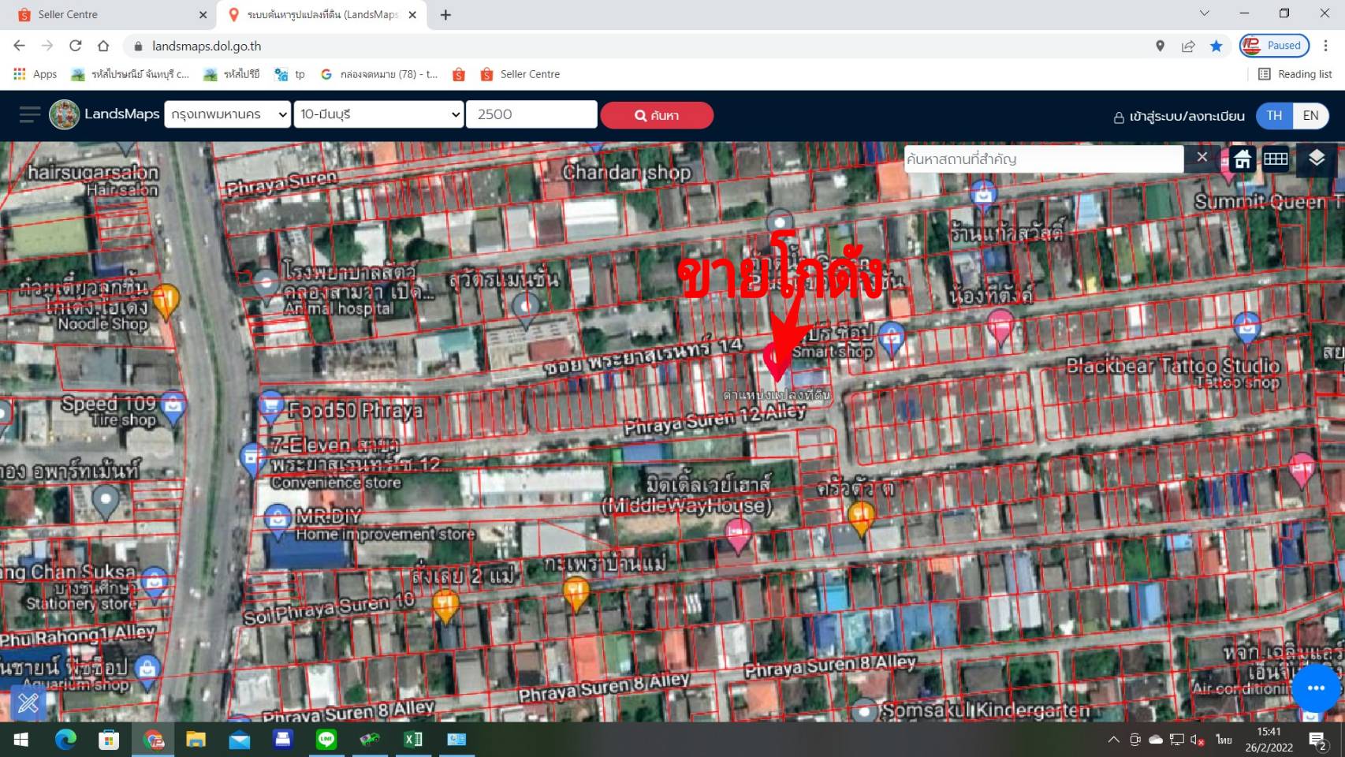Open a new browser tab
Screen dimensions: 1345x757
(445, 14)
